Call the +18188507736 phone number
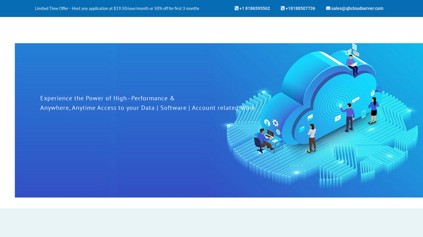Viewport: 423px width, 237px height. (300, 9)
